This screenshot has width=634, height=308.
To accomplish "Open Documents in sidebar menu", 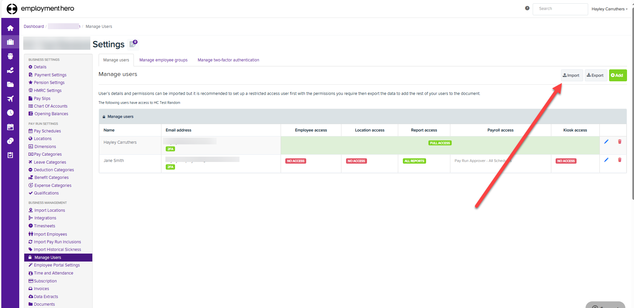I will pos(42,304).
